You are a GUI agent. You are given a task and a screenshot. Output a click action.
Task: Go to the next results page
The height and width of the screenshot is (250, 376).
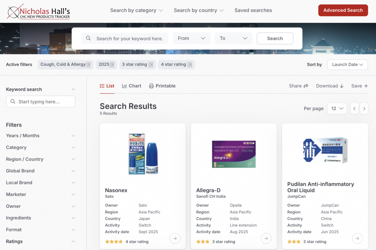(364, 108)
